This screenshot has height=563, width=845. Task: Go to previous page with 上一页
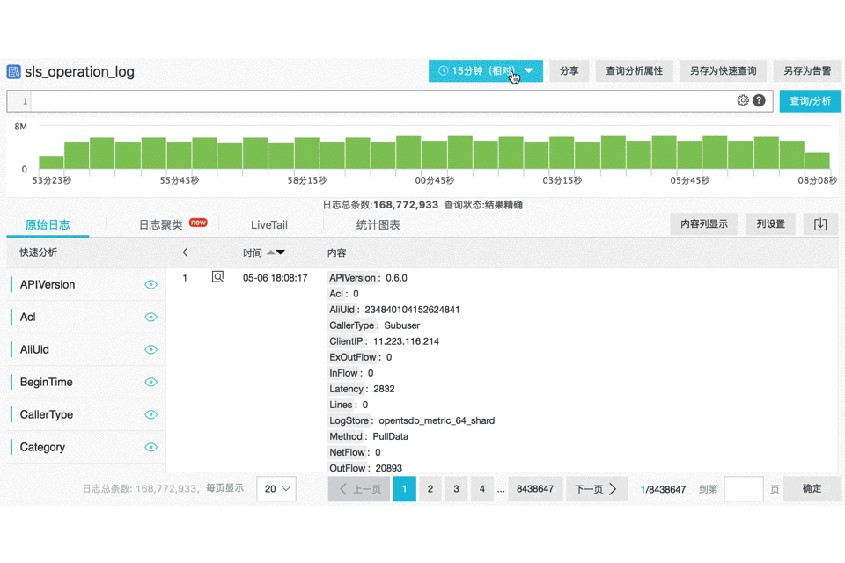coord(359,488)
